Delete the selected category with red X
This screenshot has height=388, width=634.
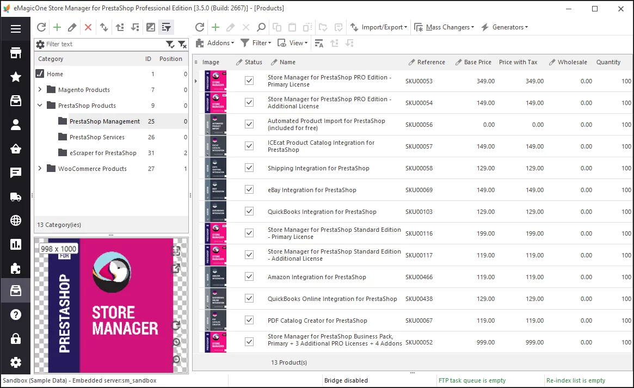(88, 27)
